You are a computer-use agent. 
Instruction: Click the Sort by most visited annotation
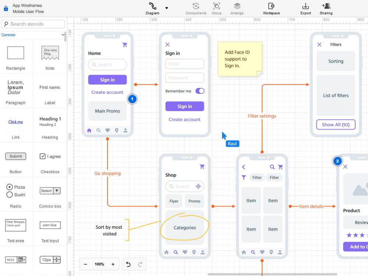click(x=109, y=230)
